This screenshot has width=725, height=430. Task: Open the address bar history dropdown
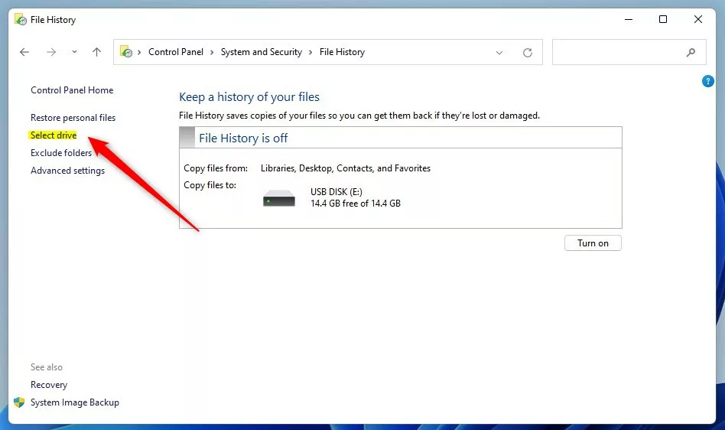click(x=499, y=53)
